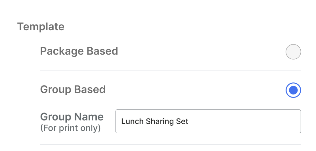Click the Template section heading

tap(41, 27)
